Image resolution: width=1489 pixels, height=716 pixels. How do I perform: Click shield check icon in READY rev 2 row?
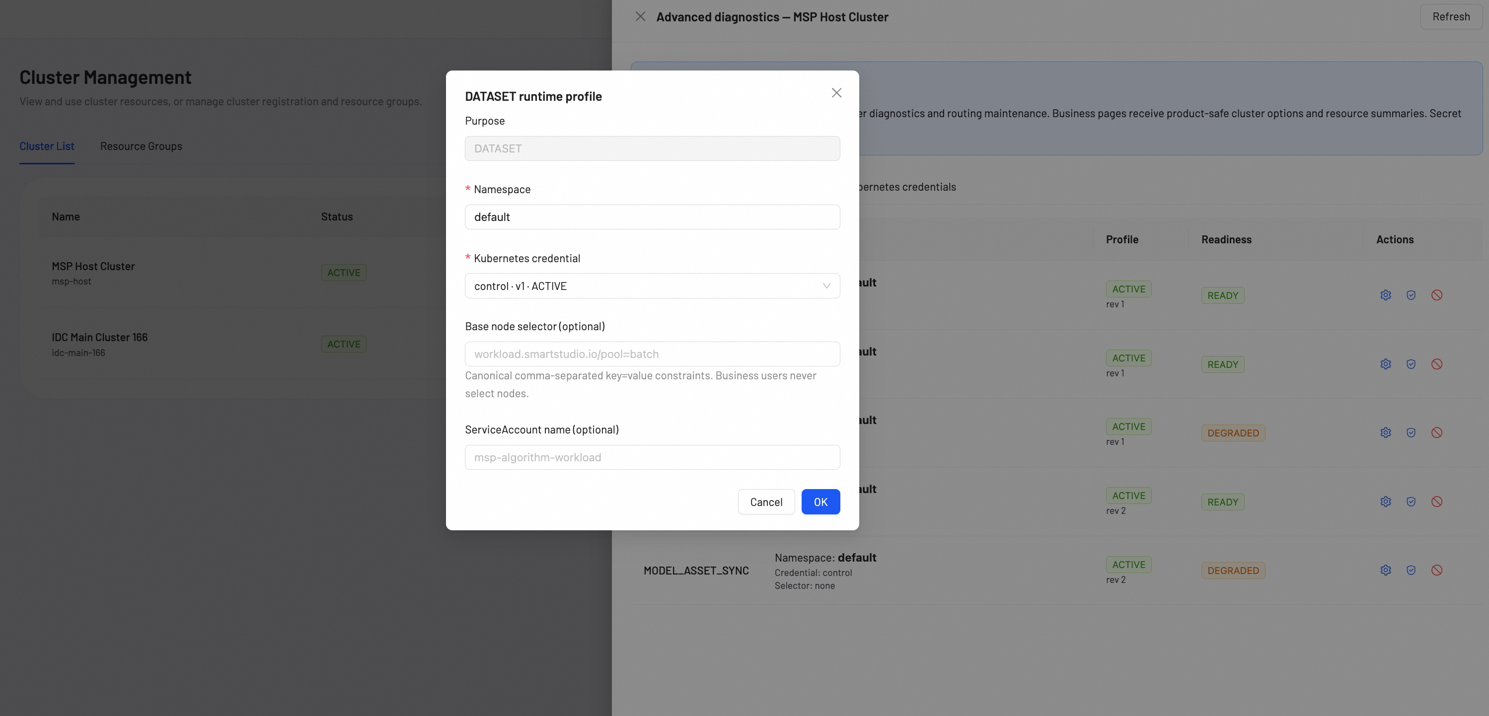point(1411,501)
